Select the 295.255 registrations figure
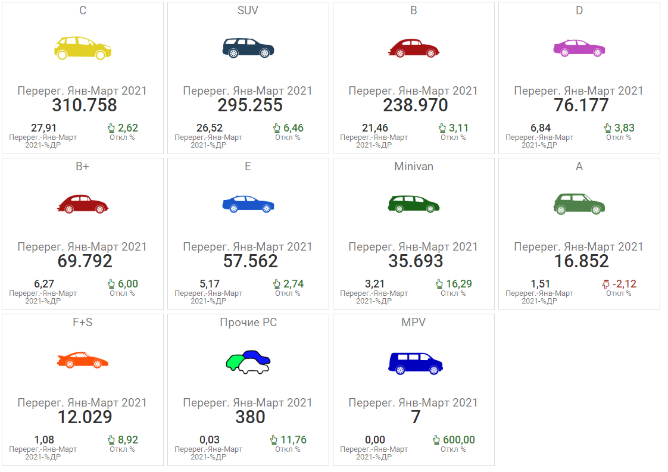Screen dimensions: 668x472 pyautogui.click(x=250, y=105)
